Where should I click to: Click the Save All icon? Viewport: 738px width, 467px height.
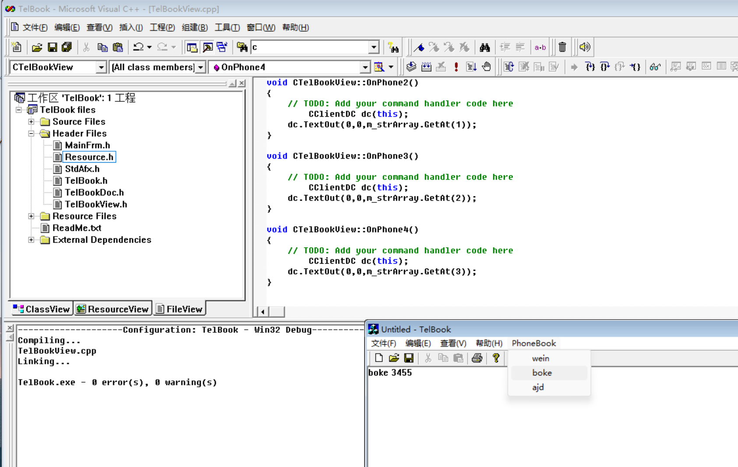tap(67, 47)
